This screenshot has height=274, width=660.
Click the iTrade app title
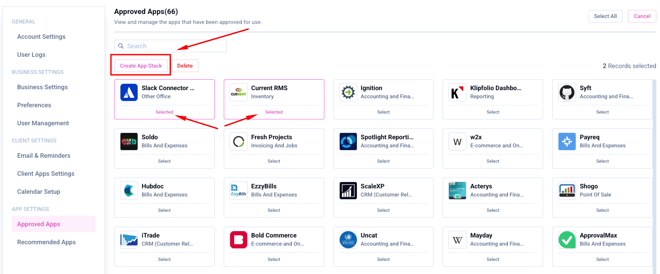(151, 235)
